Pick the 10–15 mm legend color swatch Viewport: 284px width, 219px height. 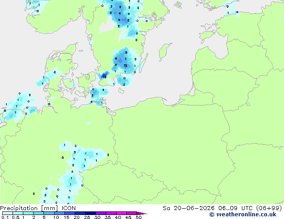point(59,213)
